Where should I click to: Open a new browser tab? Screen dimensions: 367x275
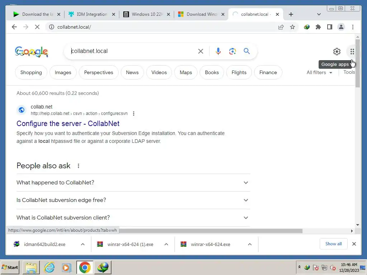point(291,14)
